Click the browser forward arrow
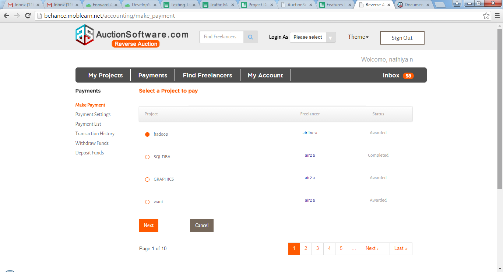The width and height of the screenshot is (503, 272). point(17,16)
